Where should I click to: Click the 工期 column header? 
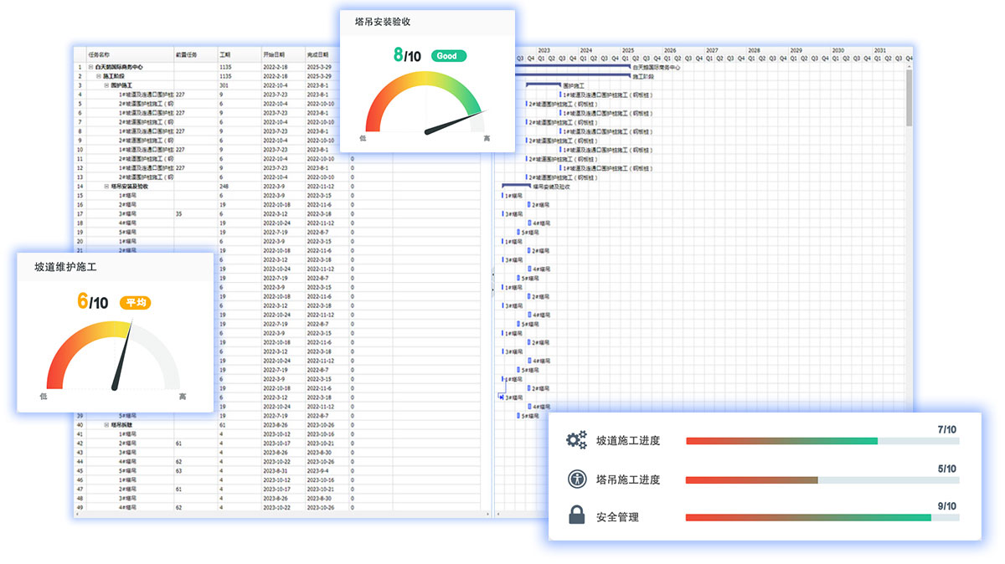(225, 53)
